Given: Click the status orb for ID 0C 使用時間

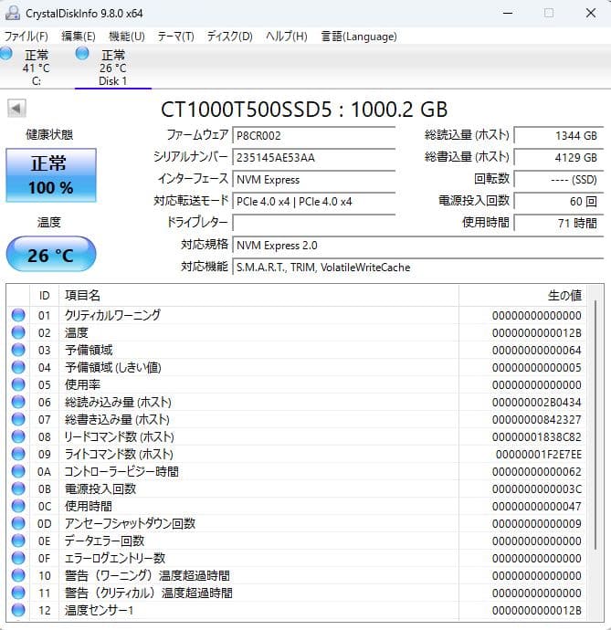Looking at the screenshot, I should 18,506.
